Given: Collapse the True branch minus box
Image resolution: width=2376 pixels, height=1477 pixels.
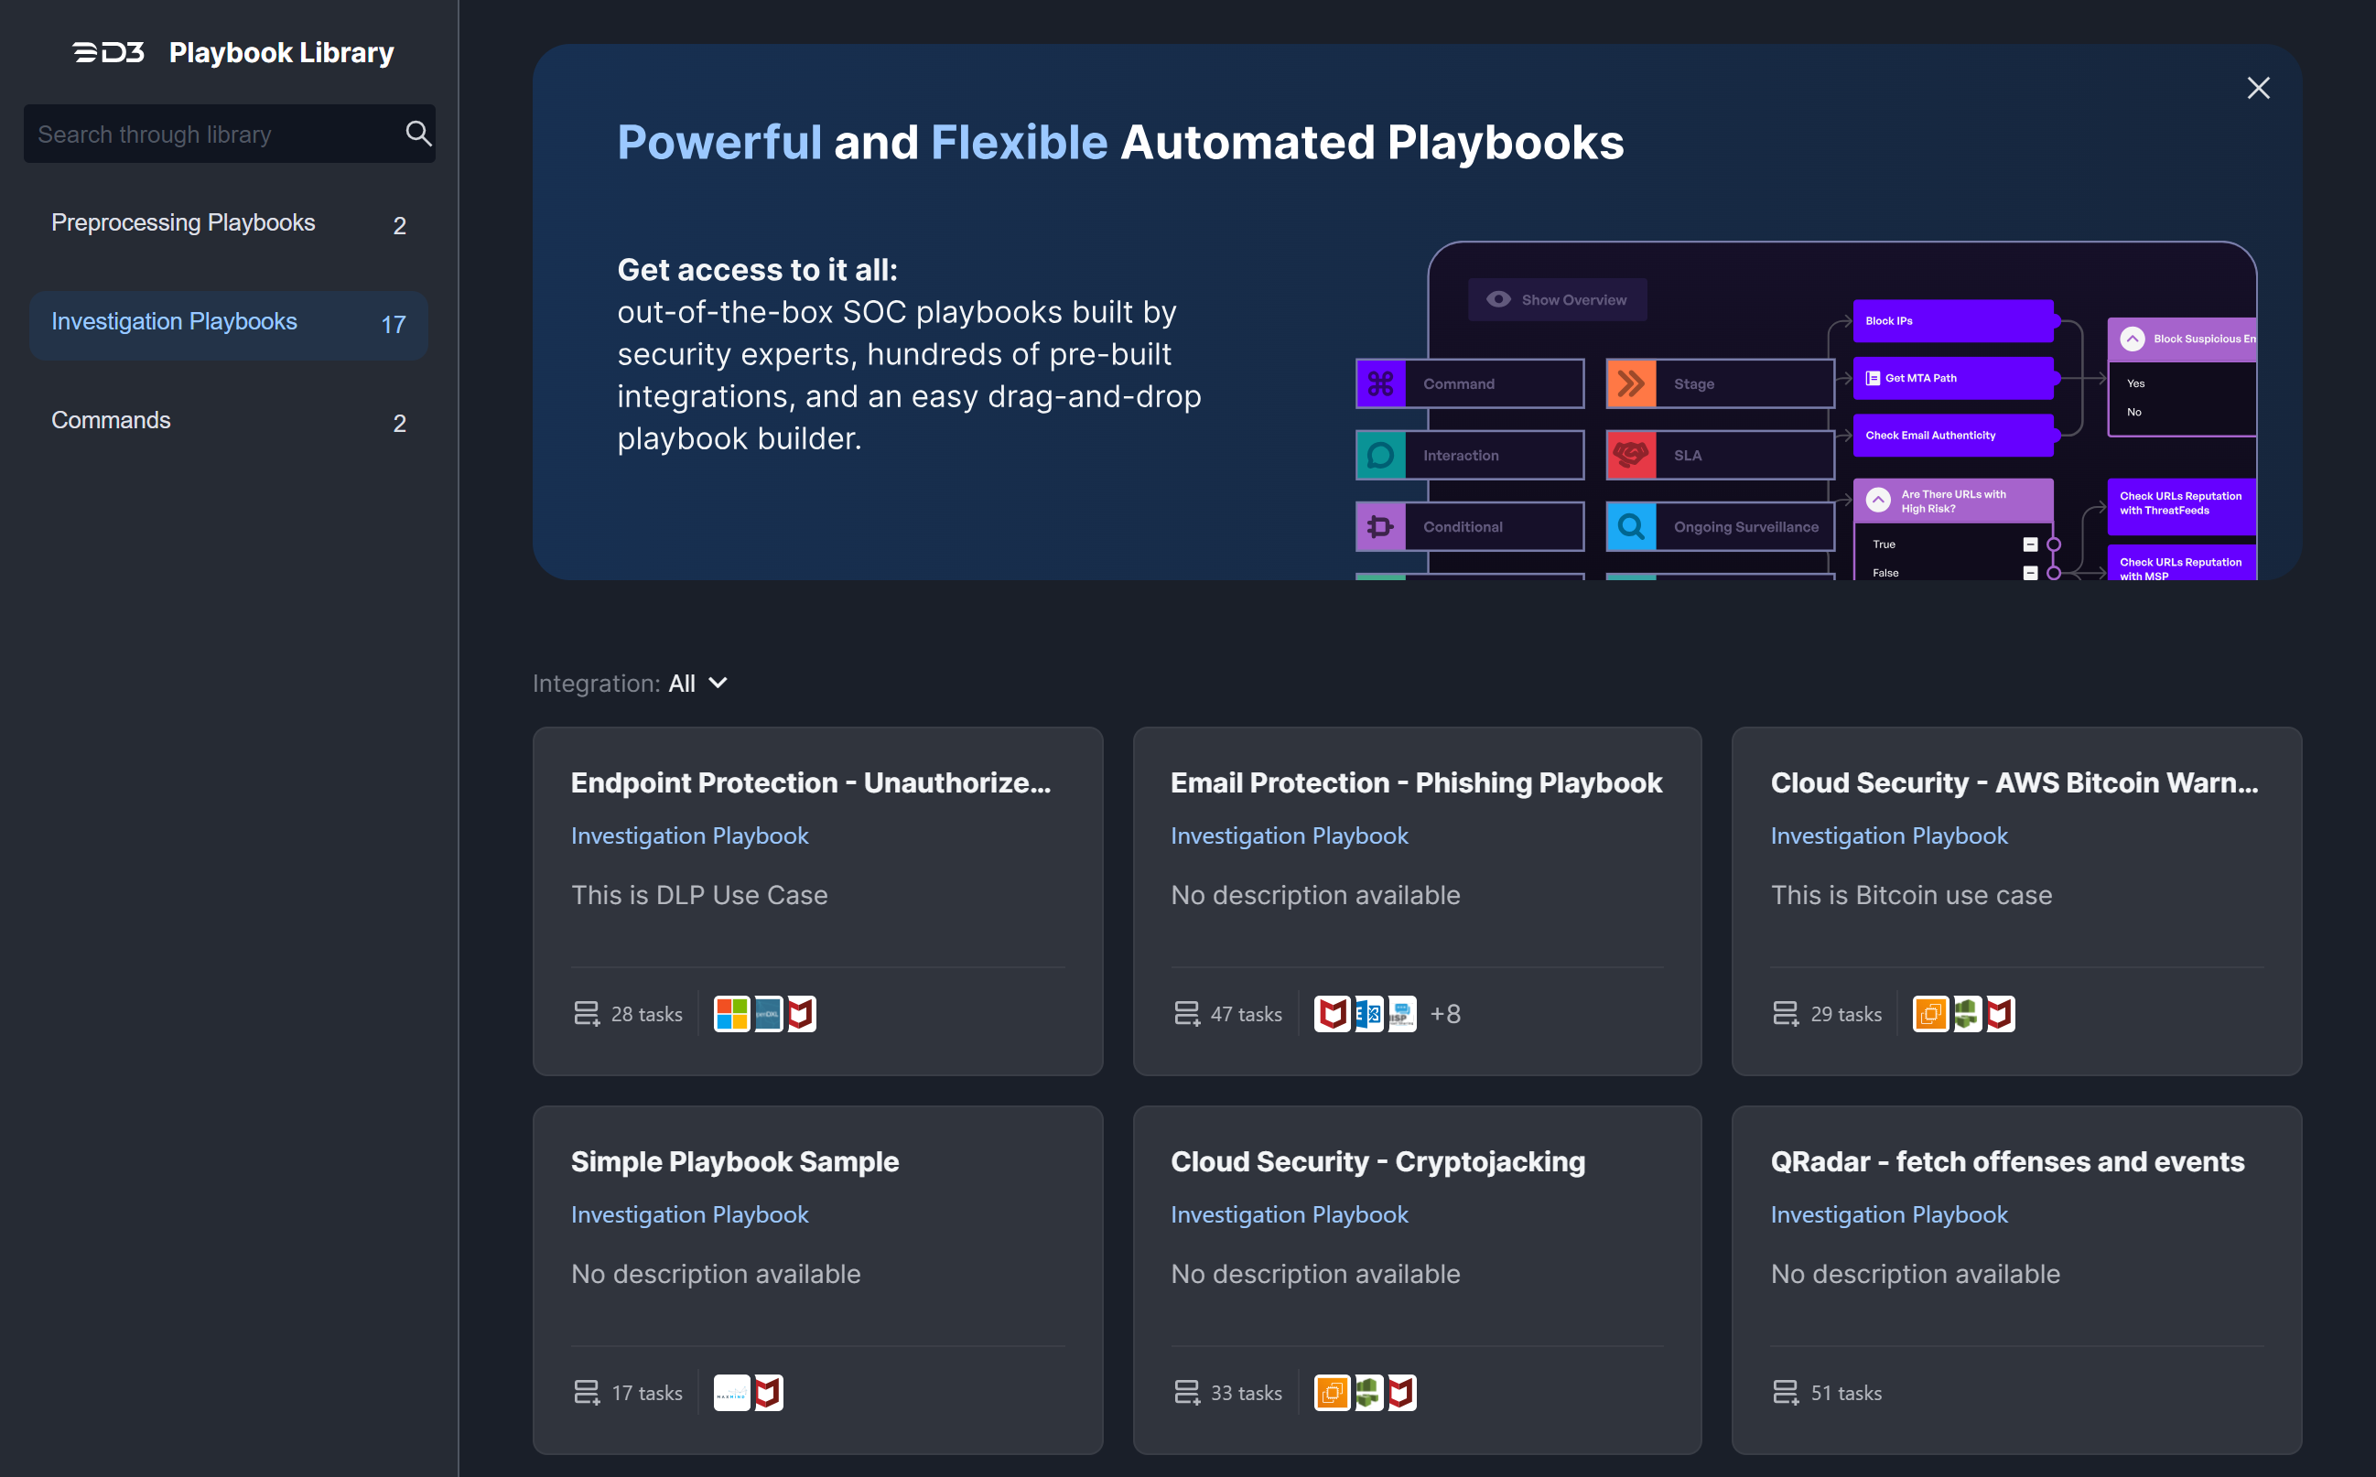Looking at the screenshot, I should tap(2029, 544).
